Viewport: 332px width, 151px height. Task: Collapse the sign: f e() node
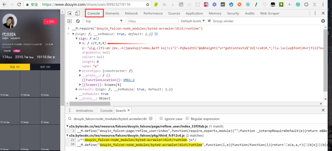pos(77,39)
